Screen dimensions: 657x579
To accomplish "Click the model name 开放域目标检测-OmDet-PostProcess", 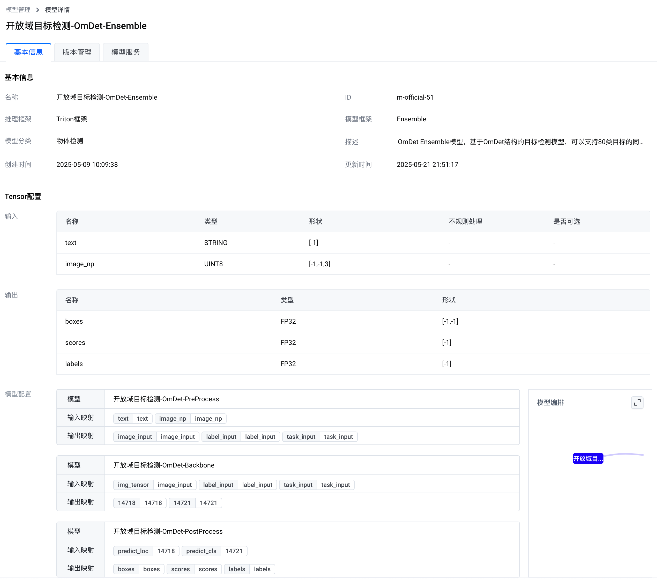I will pos(168,531).
